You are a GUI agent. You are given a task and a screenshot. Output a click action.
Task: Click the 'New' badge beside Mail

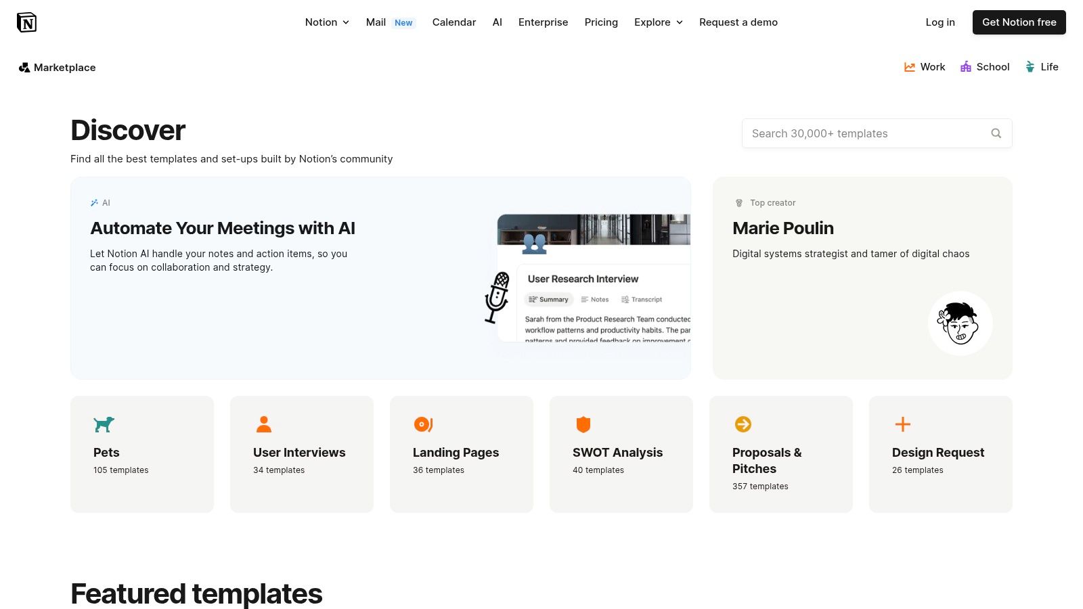pos(403,23)
